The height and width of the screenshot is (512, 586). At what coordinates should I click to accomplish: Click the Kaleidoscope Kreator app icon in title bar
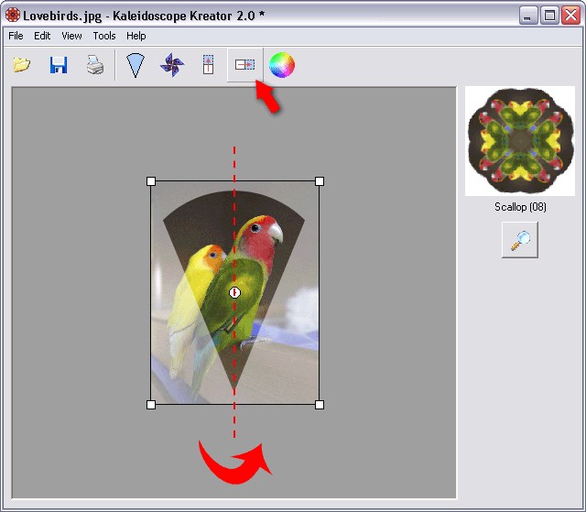13,16
